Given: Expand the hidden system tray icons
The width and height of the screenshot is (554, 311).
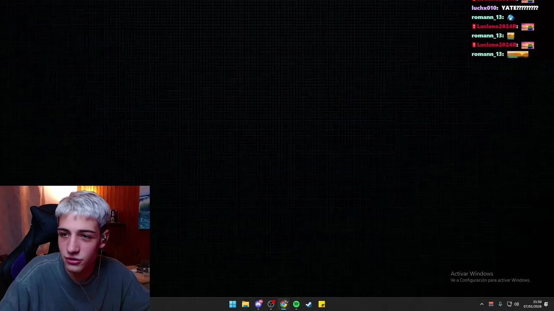Looking at the screenshot, I should click(482, 304).
